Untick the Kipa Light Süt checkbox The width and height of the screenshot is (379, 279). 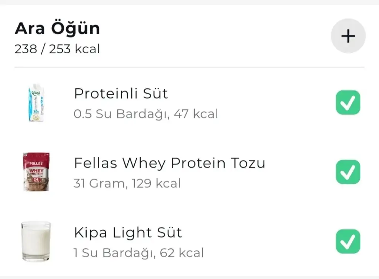click(348, 242)
